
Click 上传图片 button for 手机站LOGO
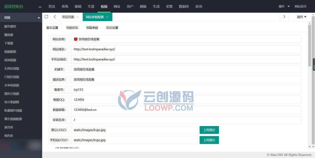point(209,140)
